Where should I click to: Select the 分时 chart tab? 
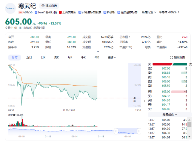15,57
